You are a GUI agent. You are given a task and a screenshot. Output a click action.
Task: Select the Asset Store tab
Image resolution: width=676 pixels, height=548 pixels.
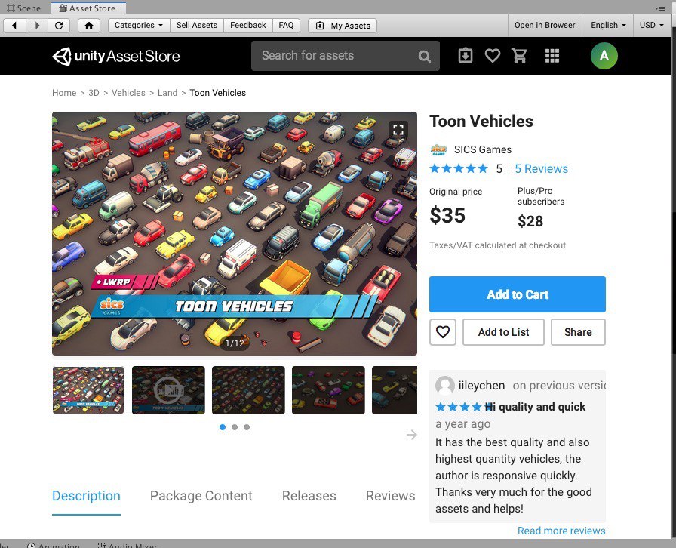(x=88, y=8)
